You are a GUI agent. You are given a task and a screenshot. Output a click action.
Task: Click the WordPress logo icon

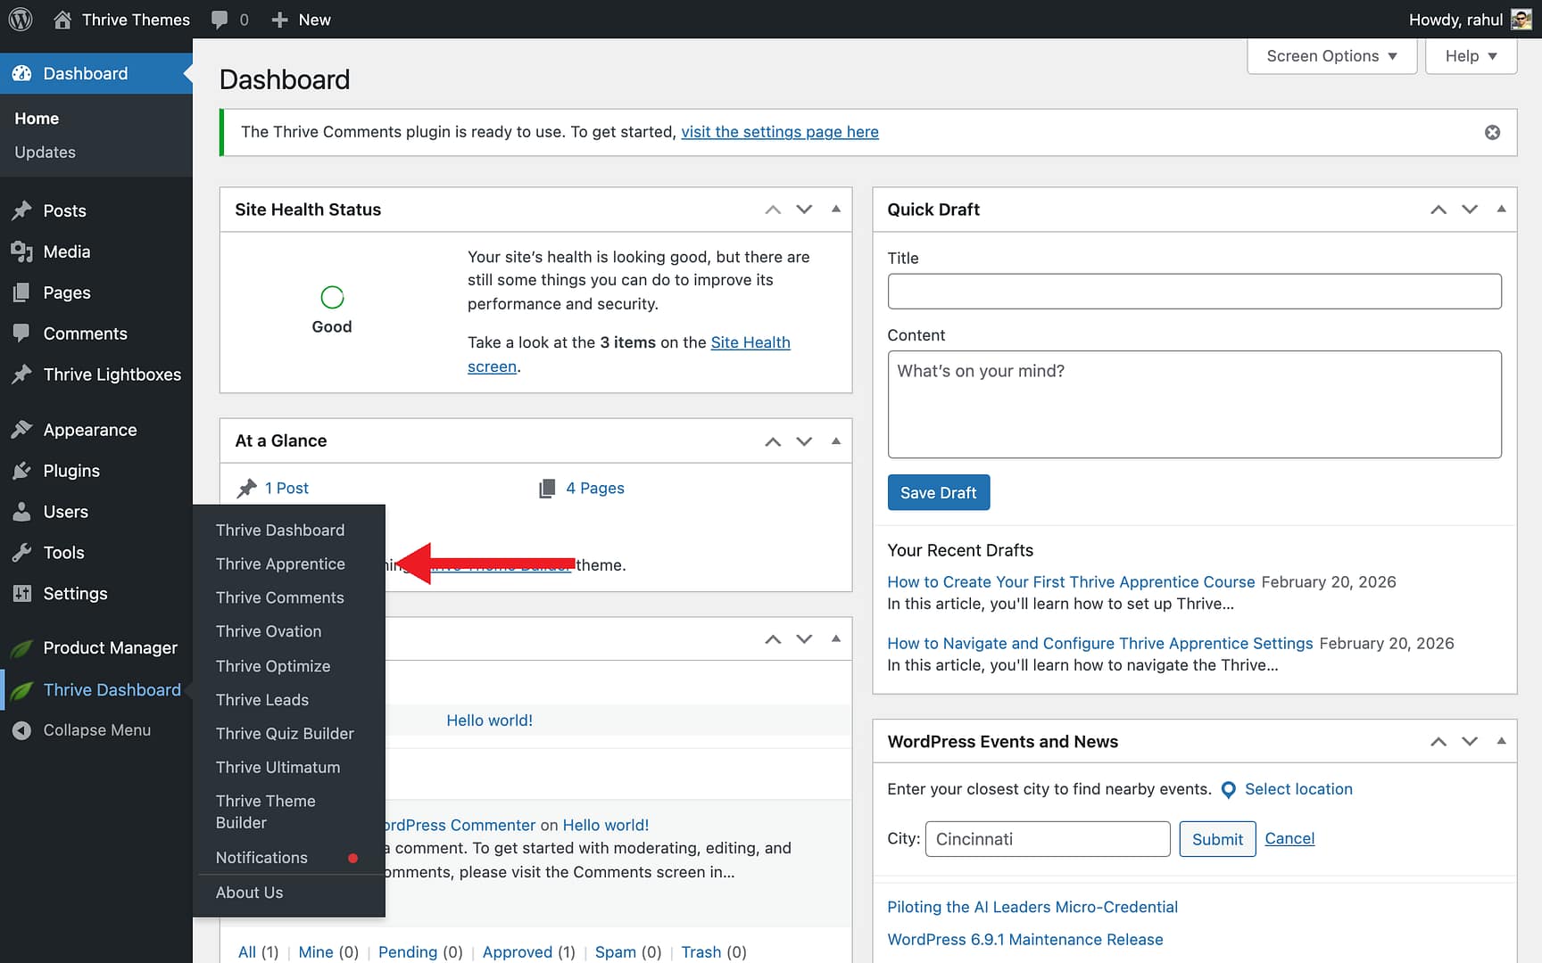21,20
